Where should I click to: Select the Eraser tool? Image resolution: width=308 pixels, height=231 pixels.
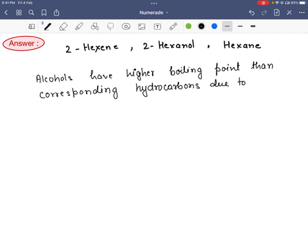[x=64, y=26]
